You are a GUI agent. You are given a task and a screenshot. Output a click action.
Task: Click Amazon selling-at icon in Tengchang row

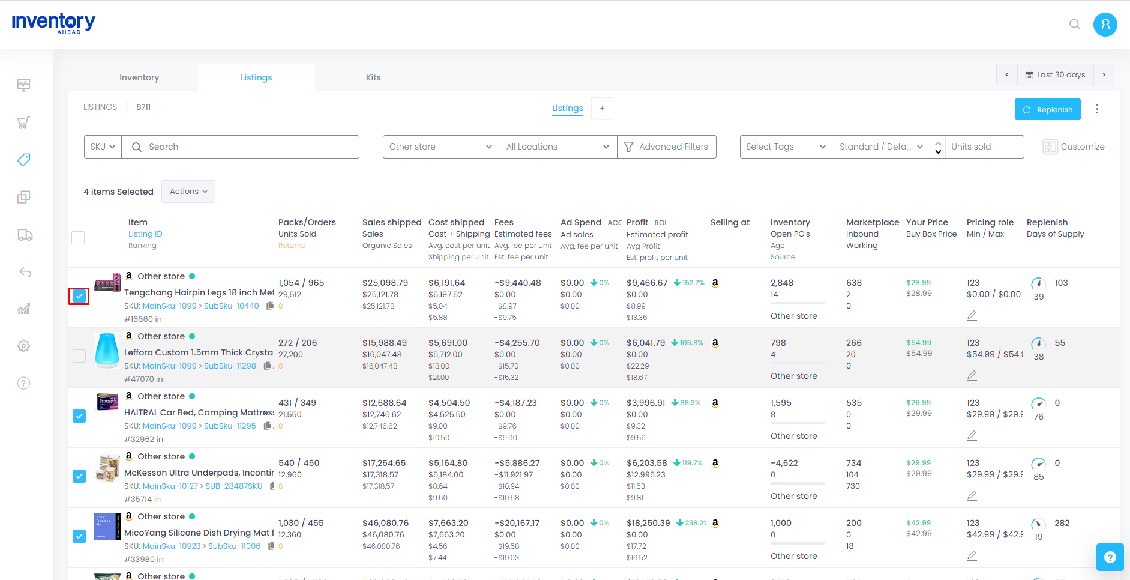pyautogui.click(x=715, y=283)
